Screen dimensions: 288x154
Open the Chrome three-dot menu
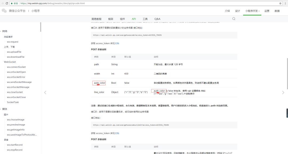tap(285, 3)
